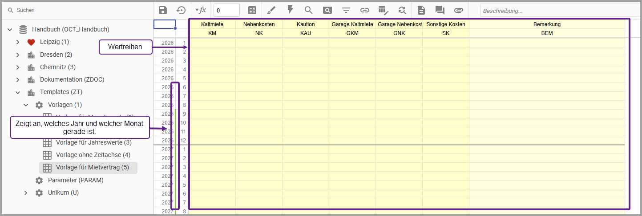Click the save disk icon
Screen dimensions: 642x216
(x=163, y=10)
